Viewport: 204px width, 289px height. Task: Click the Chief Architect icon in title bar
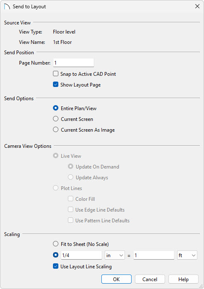click(x=7, y=7)
